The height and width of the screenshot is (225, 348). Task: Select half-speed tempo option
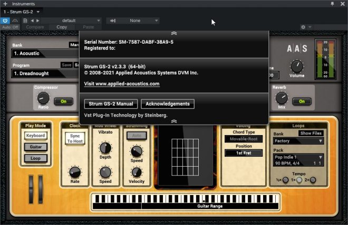(x=286, y=180)
